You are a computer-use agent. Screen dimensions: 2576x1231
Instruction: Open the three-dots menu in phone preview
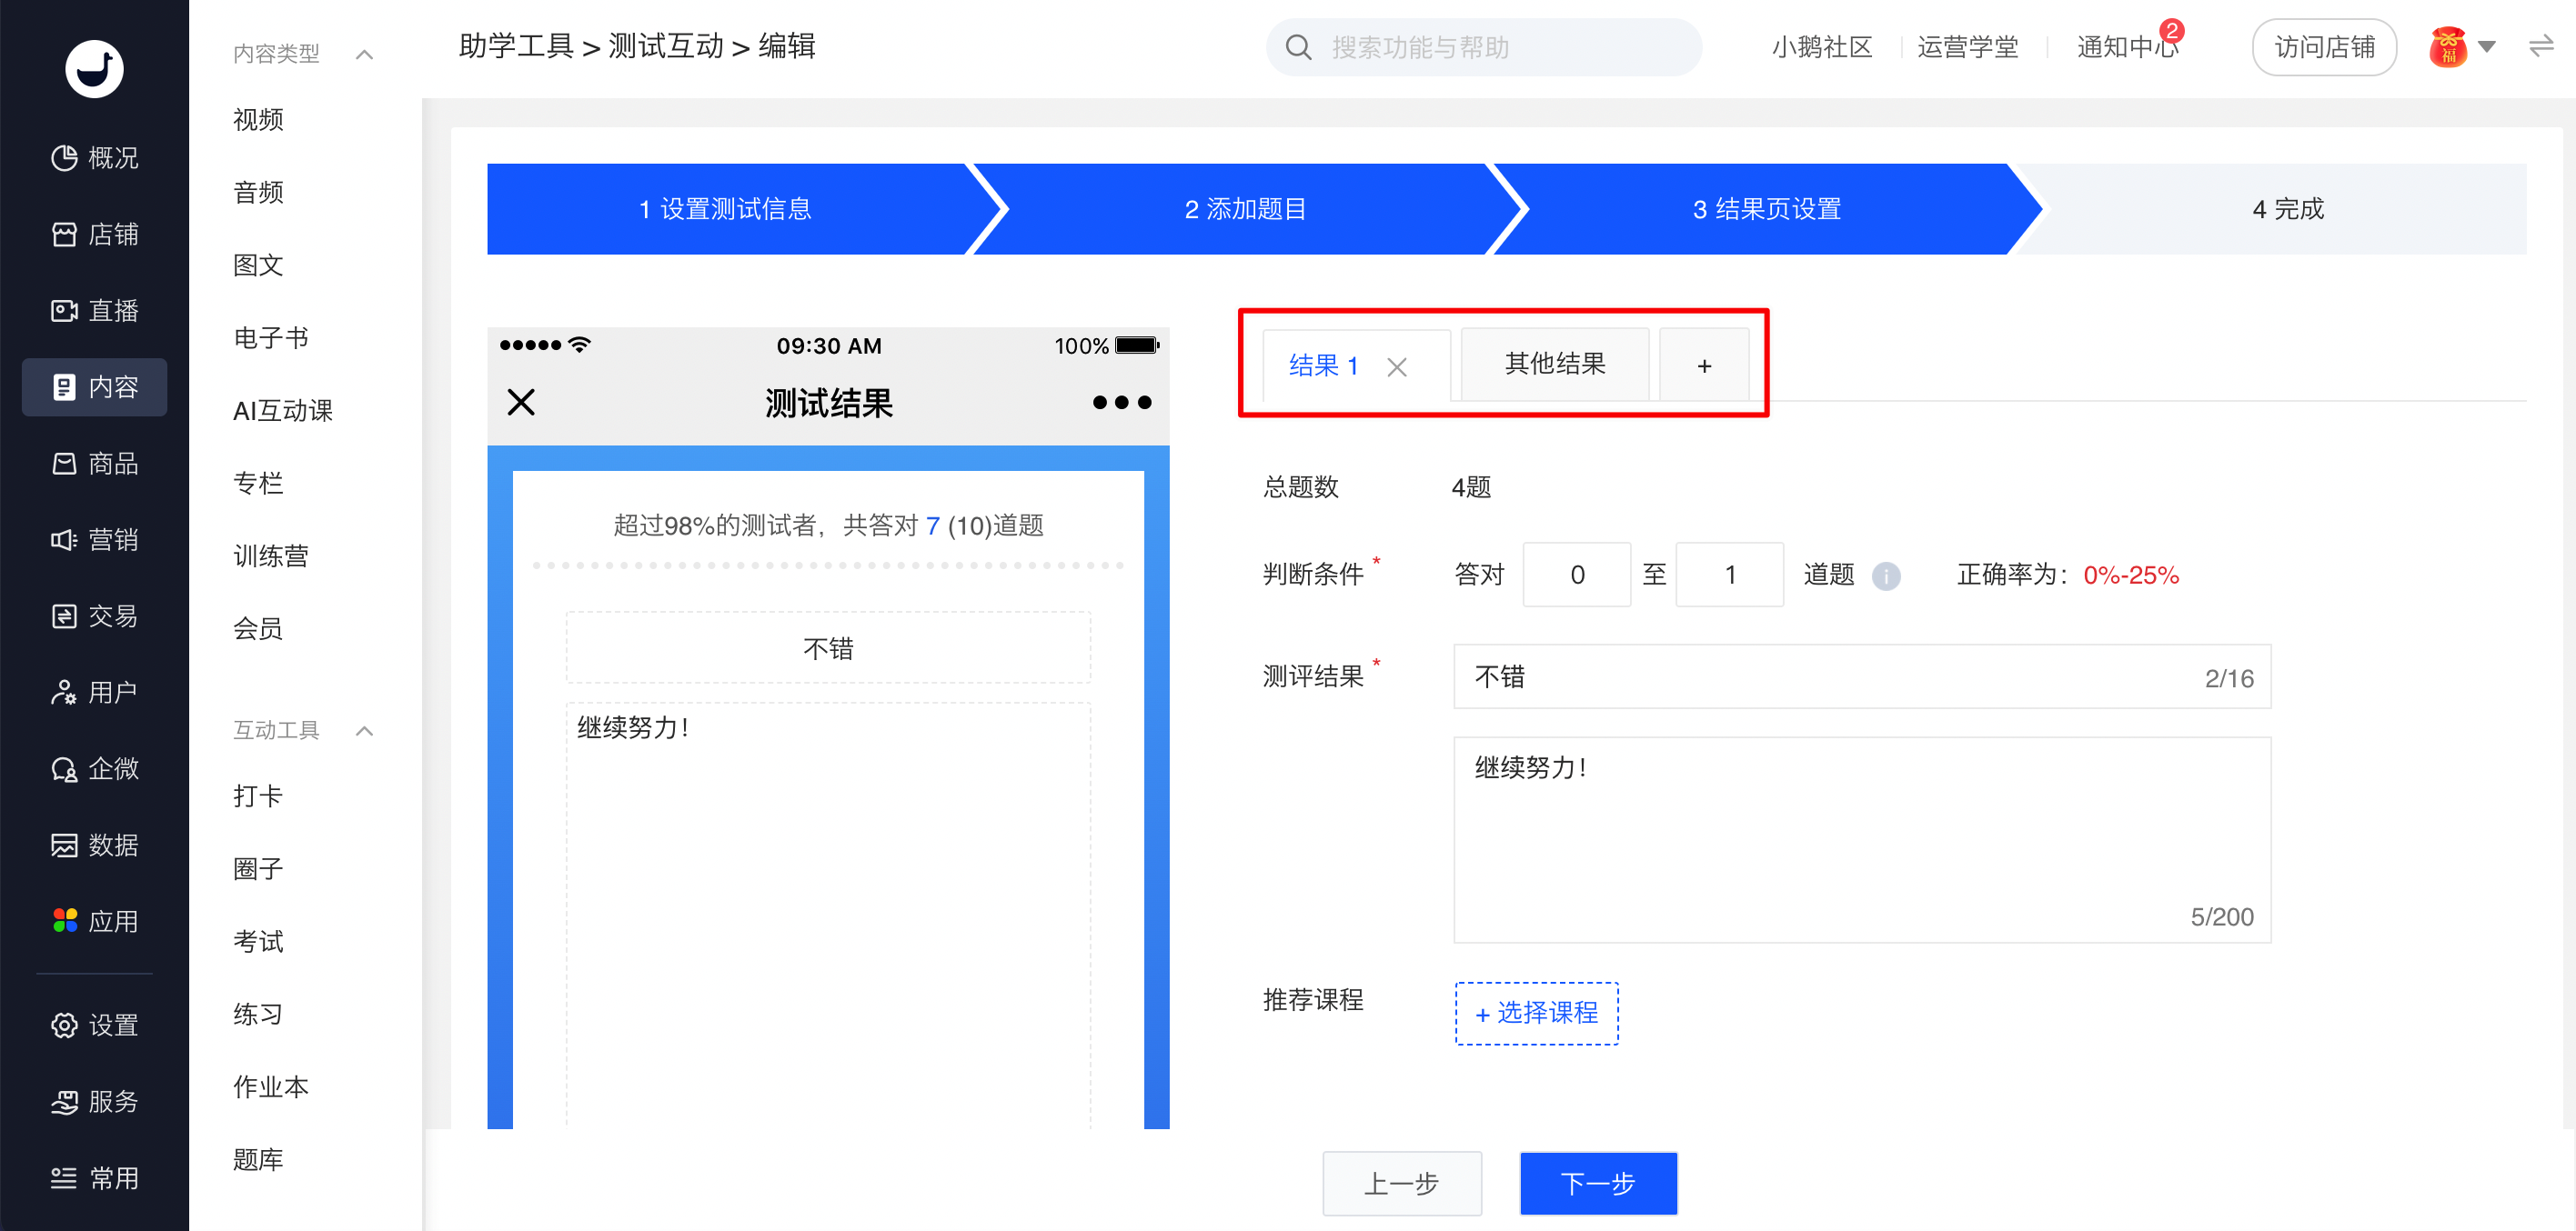pyautogui.click(x=1121, y=402)
